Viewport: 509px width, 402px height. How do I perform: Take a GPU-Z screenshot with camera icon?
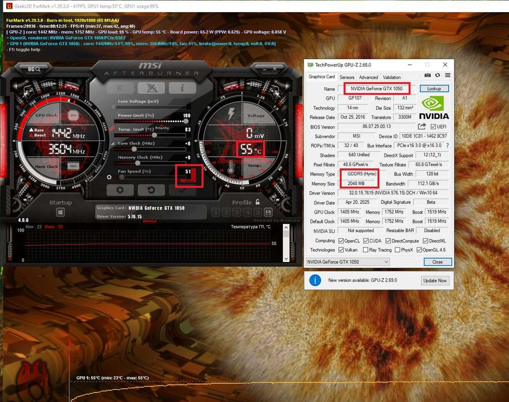pyautogui.click(x=427, y=75)
